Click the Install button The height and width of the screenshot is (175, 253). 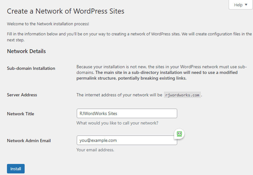[16, 169]
